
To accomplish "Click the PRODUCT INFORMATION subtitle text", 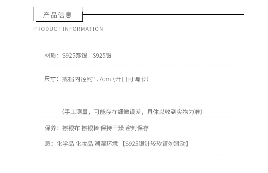I will pos(68,29).
